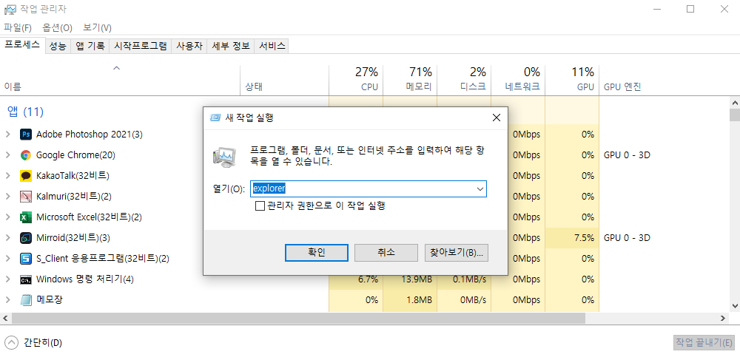Expand the Kalmuri process row

pos(7,196)
